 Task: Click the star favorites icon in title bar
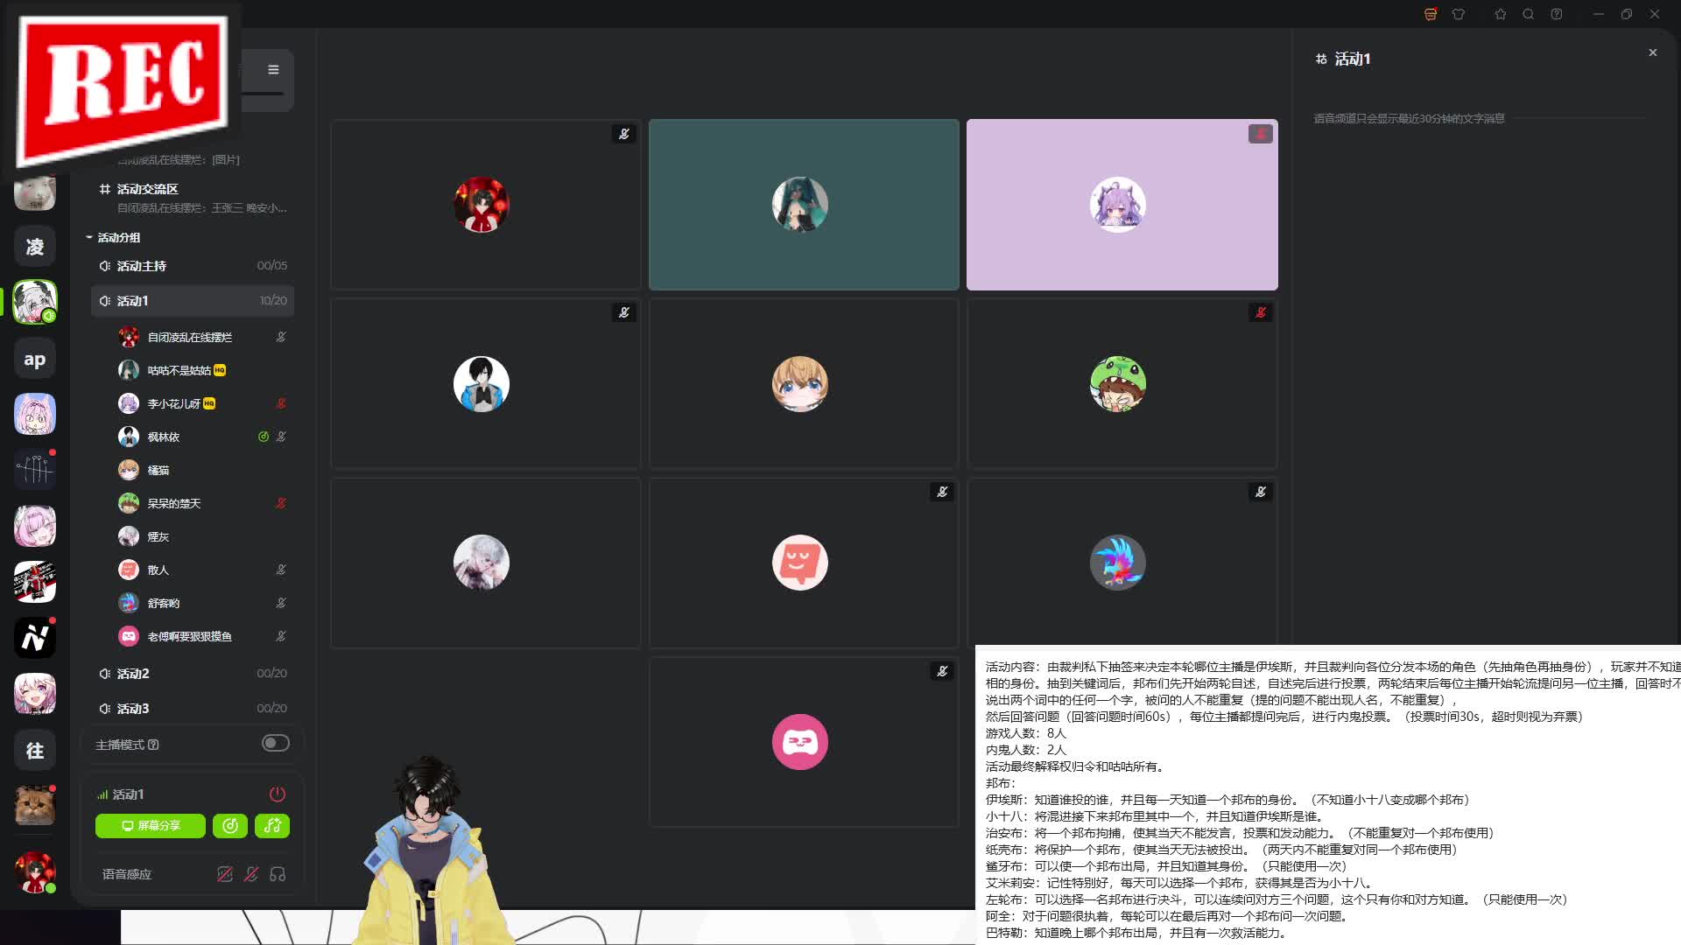click(1501, 14)
